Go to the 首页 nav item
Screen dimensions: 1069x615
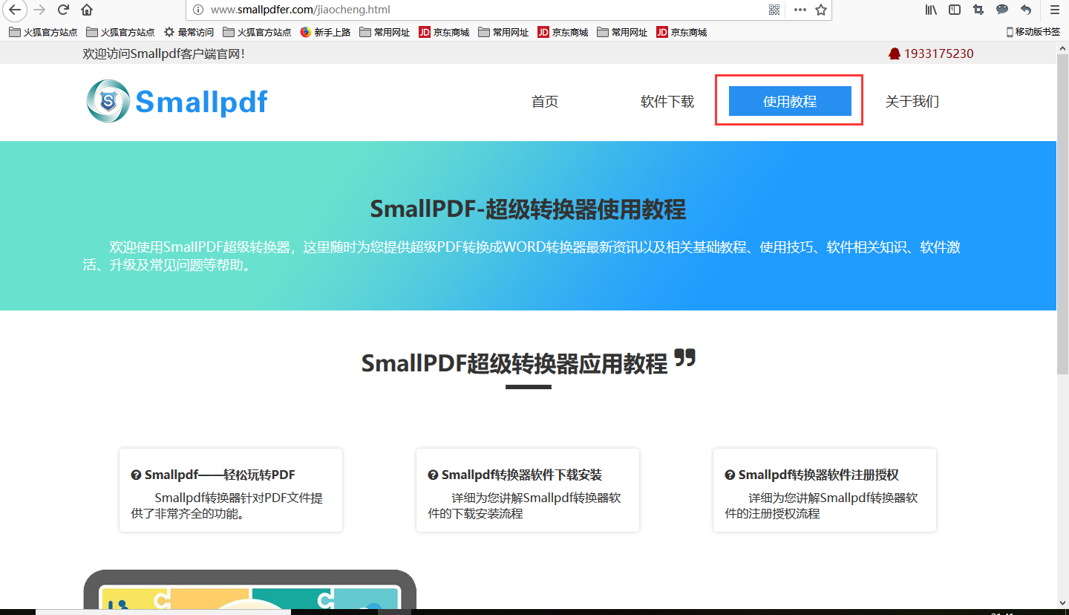click(x=545, y=102)
